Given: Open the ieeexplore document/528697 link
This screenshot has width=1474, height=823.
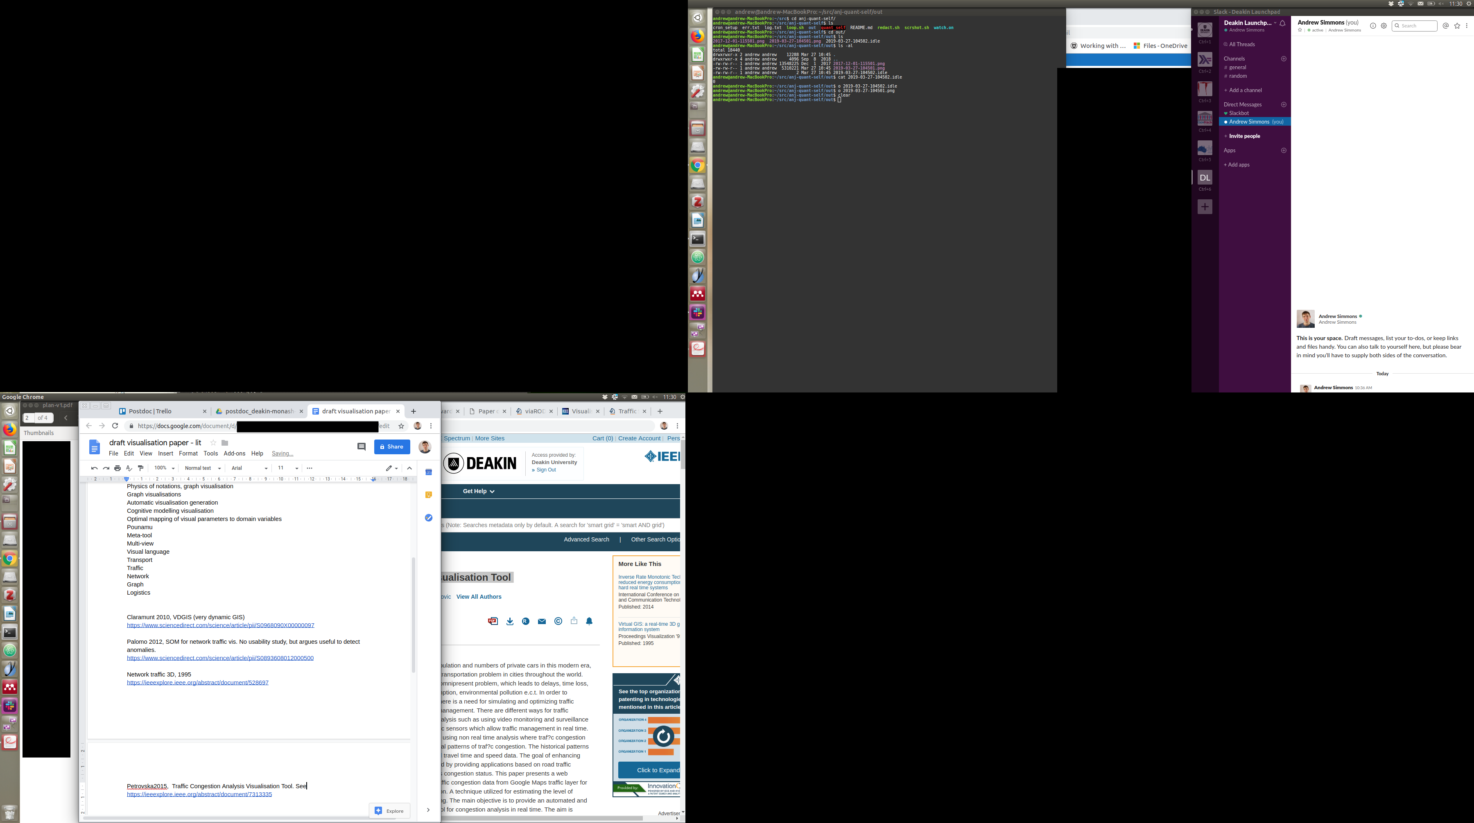Looking at the screenshot, I should [x=197, y=682].
